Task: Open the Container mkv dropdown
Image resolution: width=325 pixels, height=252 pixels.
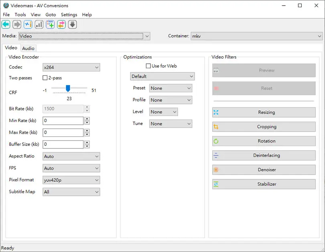Action: (257, 36)
